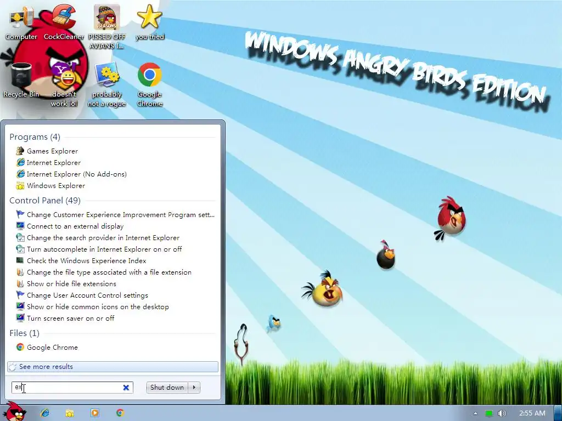Viewport: 562px width, 421px height.
Task: Click the Shut down button
Action: (167, 388)
